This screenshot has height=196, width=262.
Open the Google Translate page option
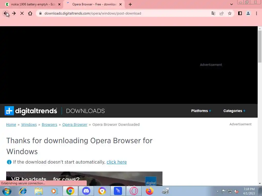point(213,13)
